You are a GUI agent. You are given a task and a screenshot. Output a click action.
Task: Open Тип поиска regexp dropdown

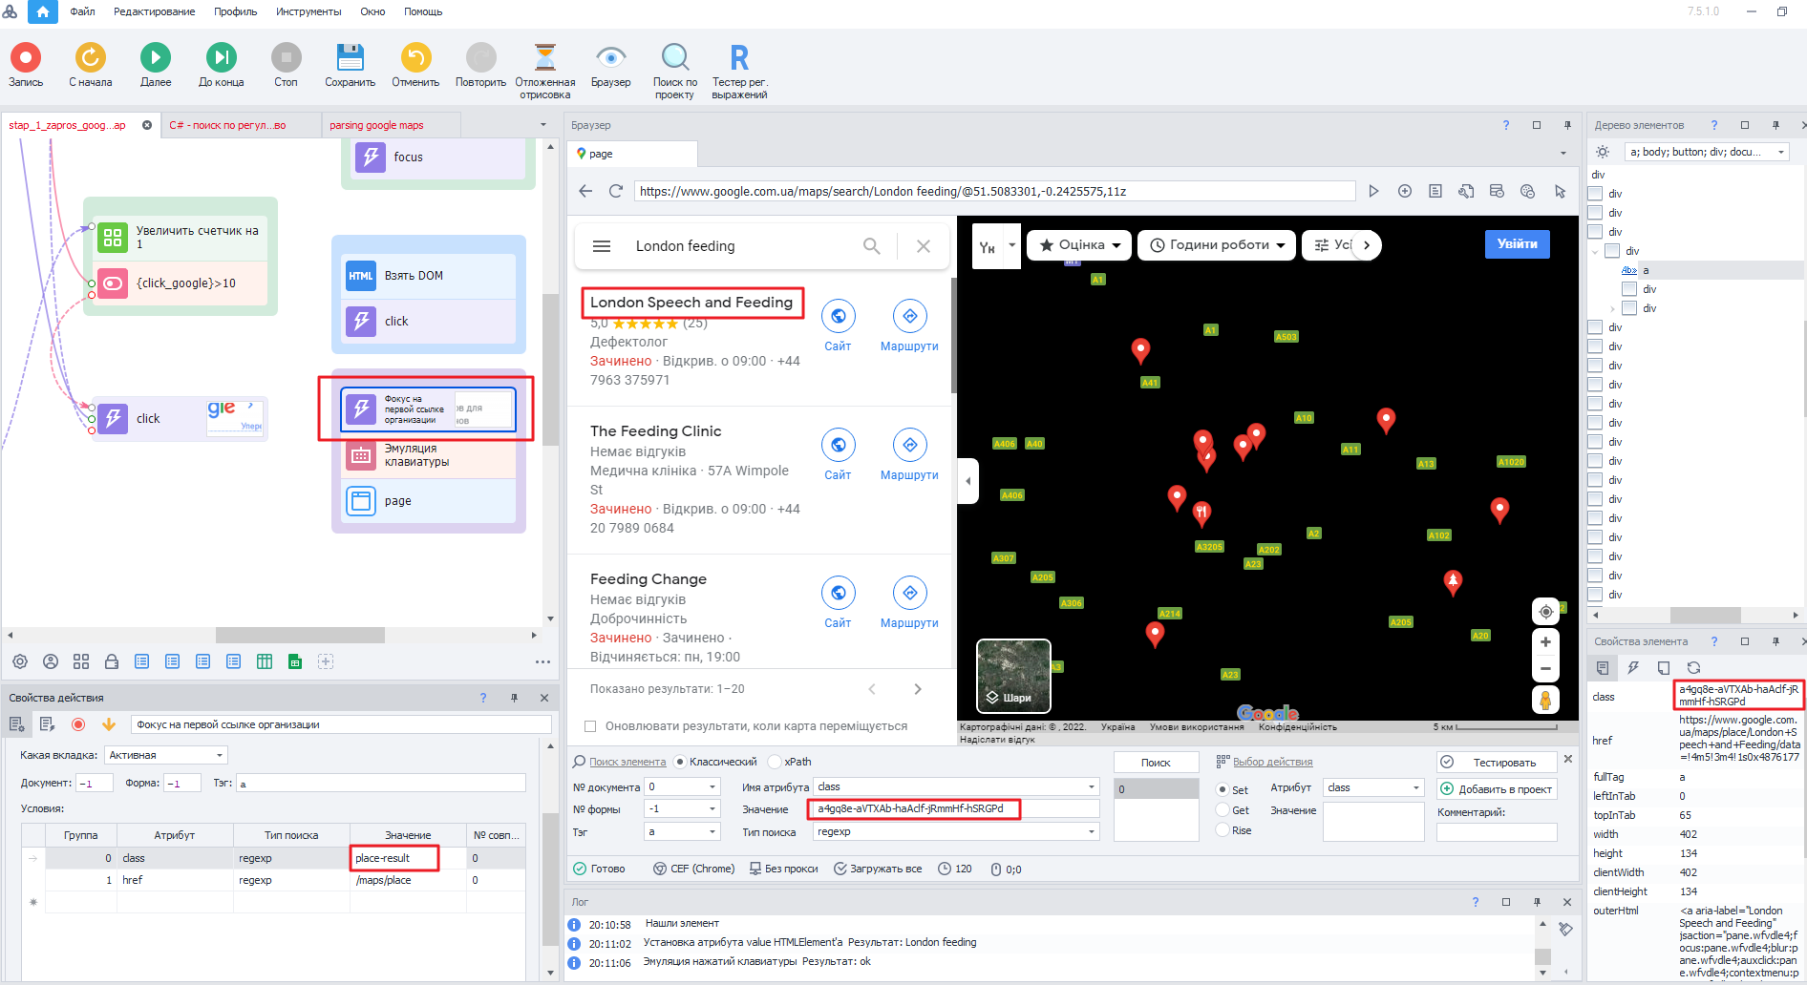(956, 831)
